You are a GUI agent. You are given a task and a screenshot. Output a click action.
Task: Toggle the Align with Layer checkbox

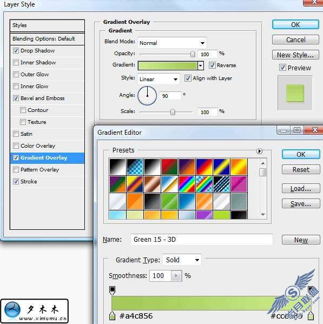point(188,78)
